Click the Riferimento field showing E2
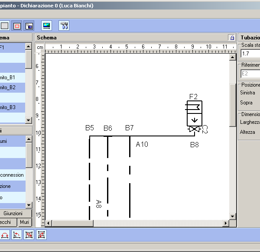This screenshot has width=260, height=252. tap(250, 74)
